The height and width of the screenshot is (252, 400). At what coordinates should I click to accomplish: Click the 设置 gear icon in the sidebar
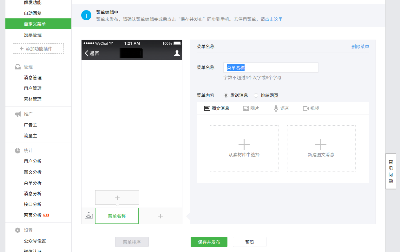click(17, 230)
